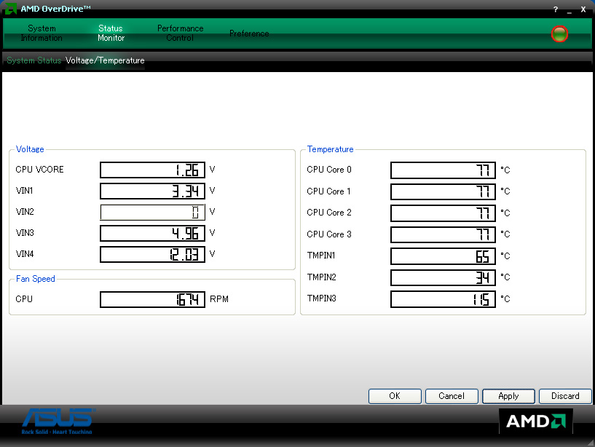Select the System Status sub-tab
This screenshot has width=595, height=447.
34,60
